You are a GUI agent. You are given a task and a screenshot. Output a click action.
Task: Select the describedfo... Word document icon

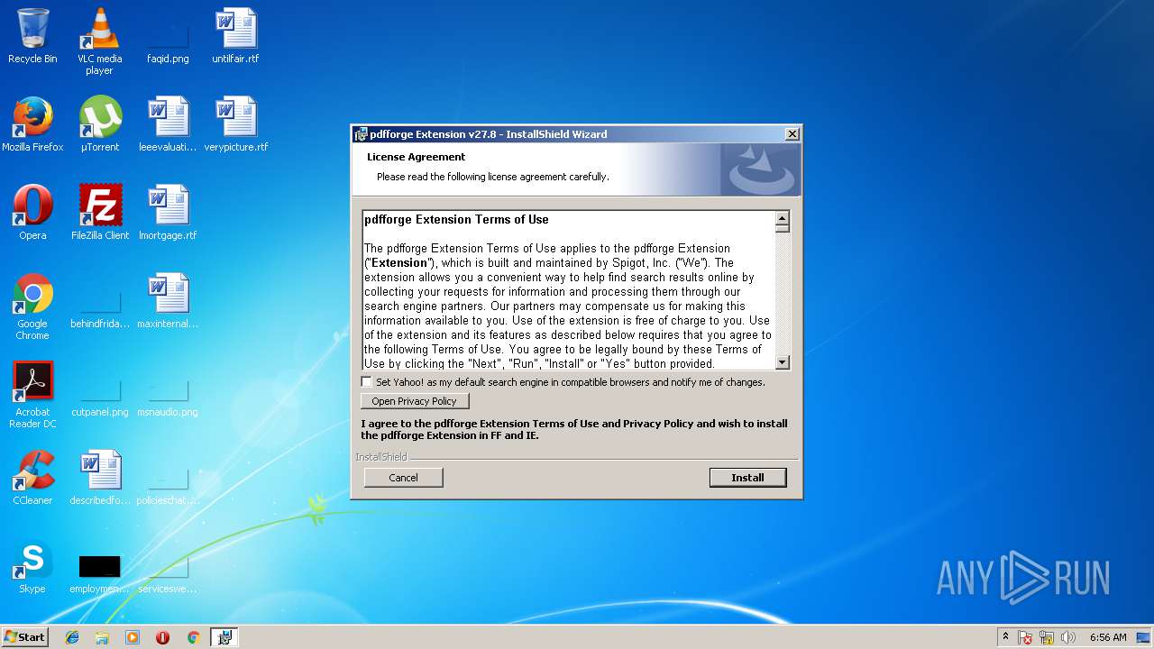[x=100, y=478]
